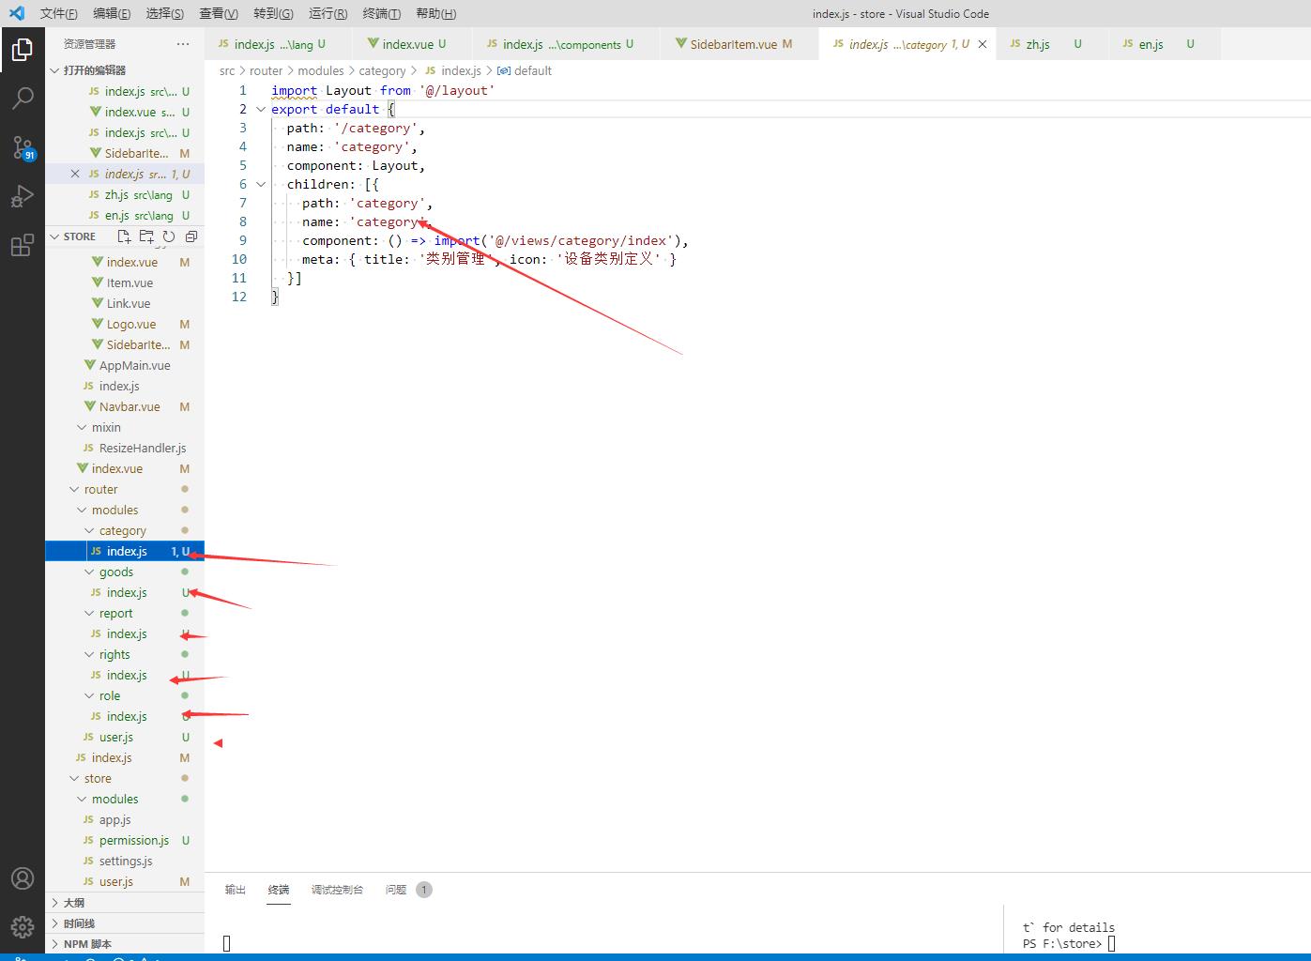1311x961 pixels.
Task: Switch to the en.js editor tab
Action: 1165,44
